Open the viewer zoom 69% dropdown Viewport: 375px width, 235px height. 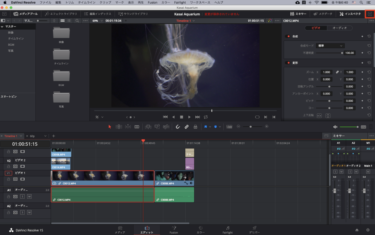coord(97,21)
